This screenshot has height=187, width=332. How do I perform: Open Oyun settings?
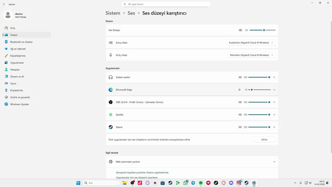[x=27, y=83]
